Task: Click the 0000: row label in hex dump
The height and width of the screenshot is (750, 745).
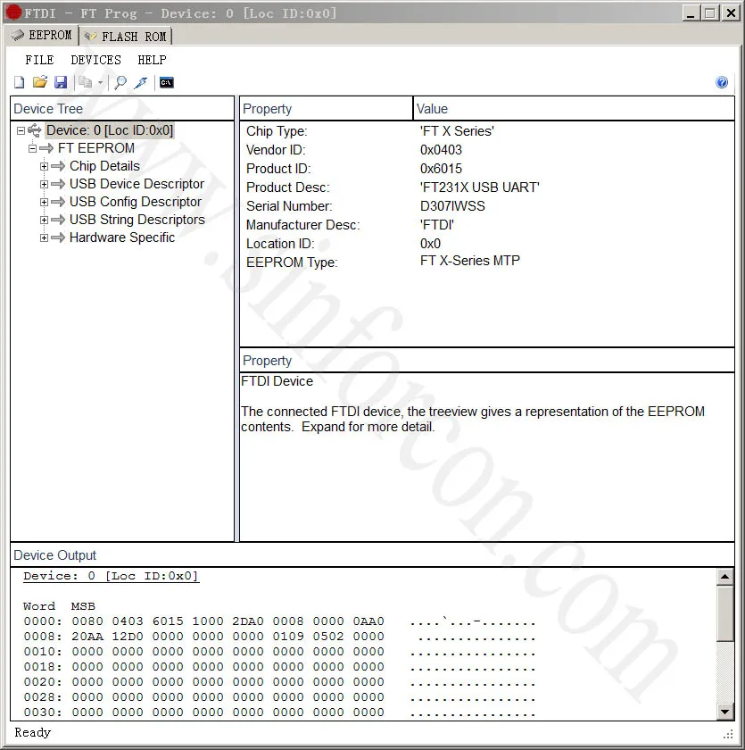Action: [x=43, y=621]
